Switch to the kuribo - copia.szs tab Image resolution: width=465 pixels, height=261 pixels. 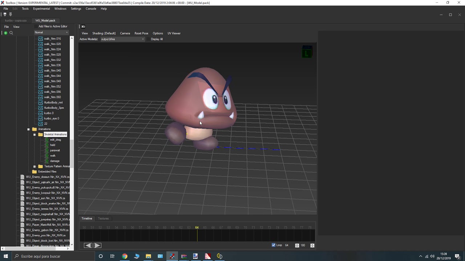(x=16, y=21)
